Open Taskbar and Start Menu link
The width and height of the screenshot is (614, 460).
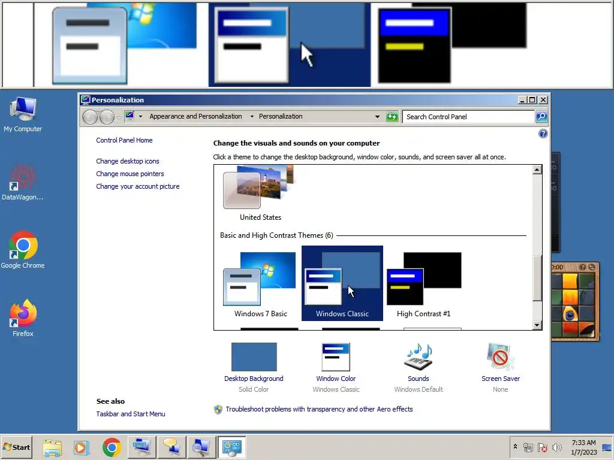[x=131, y=414]
